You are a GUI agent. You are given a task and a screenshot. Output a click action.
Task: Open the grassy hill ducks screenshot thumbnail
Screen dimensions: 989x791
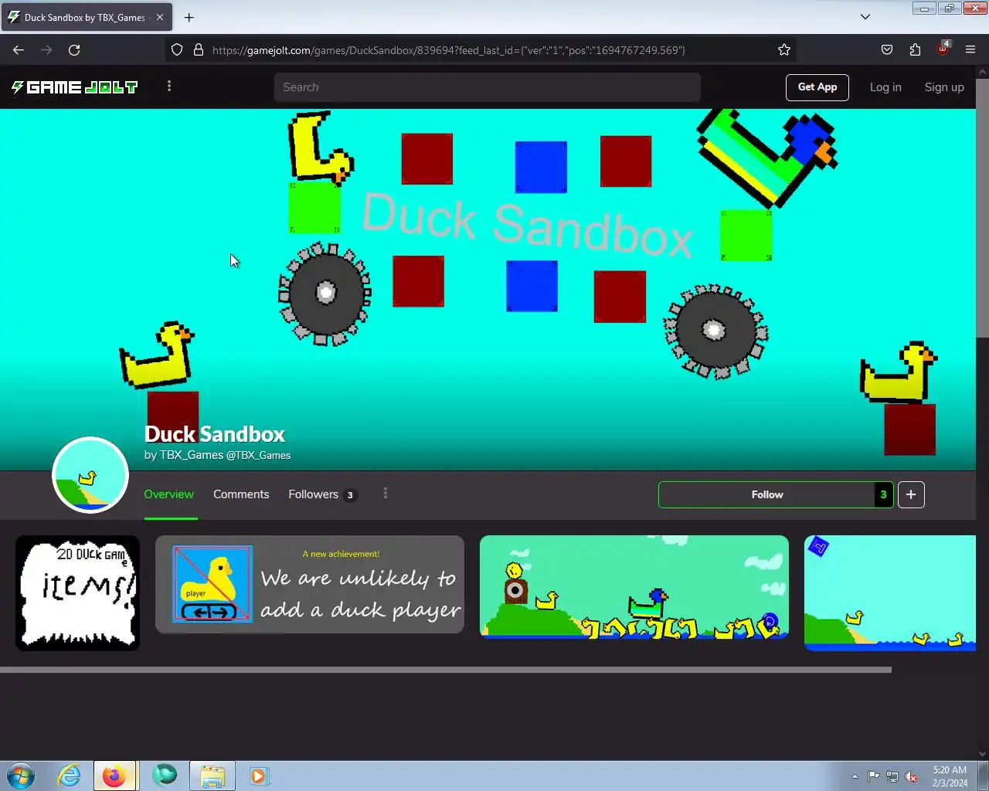click(x=634, y=587)
